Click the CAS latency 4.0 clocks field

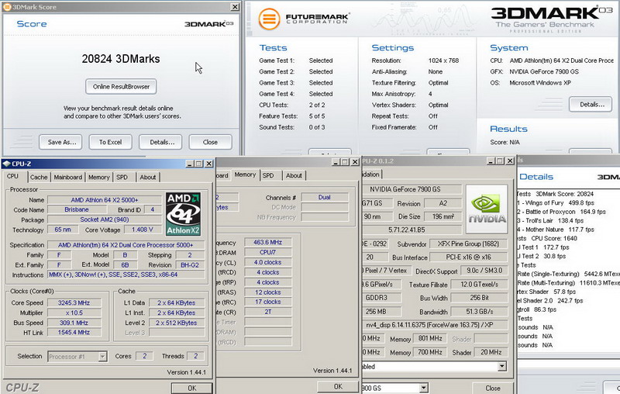tap(267, 262)
